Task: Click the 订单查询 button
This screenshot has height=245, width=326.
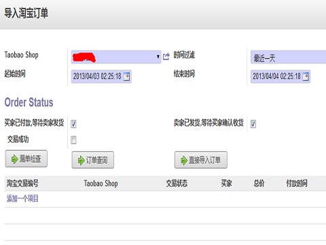Action: tap(93, 160)
